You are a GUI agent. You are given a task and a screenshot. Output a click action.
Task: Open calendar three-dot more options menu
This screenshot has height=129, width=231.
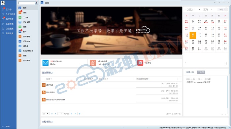[226, 63]
